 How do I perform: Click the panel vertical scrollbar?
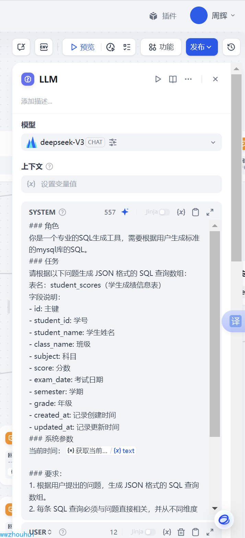point(236,168)
